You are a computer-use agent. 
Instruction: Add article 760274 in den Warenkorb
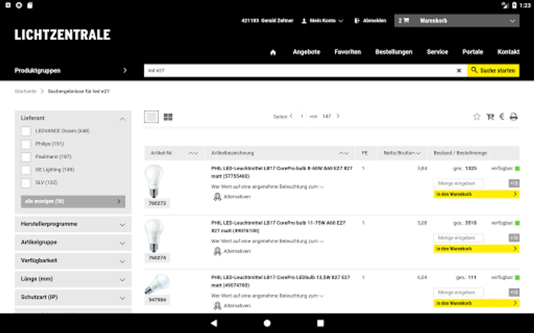coord(477,249)
